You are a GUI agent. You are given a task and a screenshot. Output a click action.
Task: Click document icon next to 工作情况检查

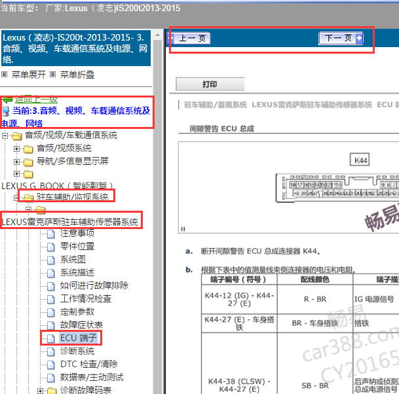pos(51,300)
